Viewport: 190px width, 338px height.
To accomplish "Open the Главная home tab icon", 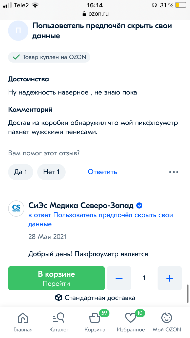I will (x=23, y=318).
